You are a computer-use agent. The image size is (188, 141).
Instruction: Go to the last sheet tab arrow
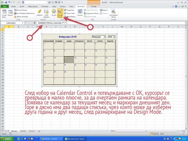click(8, 131)
